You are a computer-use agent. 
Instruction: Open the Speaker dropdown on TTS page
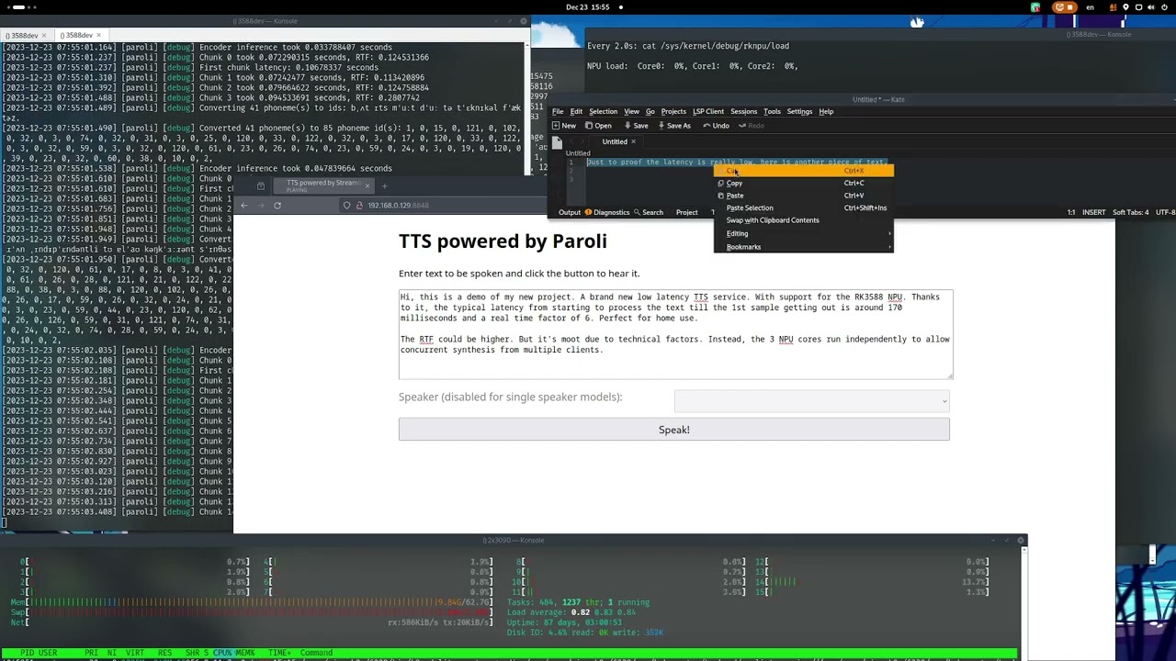click(811, 400)
